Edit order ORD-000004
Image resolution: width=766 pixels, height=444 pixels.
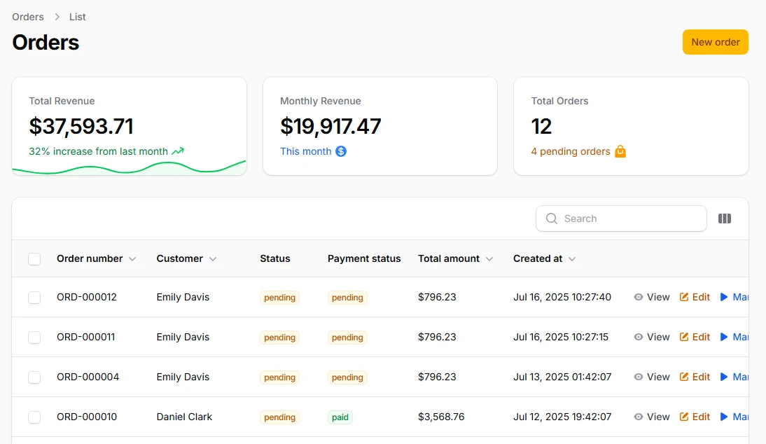(x=695, y=377)
